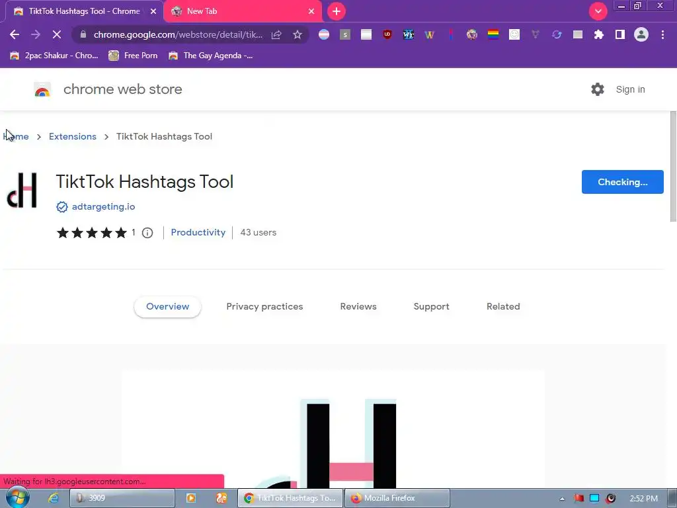
Task: Open Windows Media Player taskbar icon
Action: (x=190, y=499)
